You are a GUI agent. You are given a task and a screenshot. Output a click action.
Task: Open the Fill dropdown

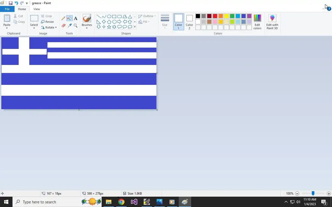click(x=144, y=22)
